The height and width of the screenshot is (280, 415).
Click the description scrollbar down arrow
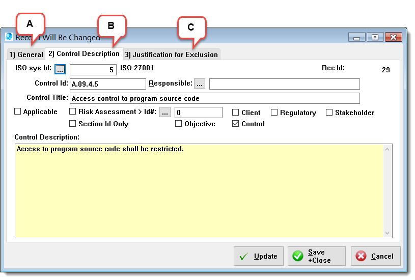click(x=388, y=233)
